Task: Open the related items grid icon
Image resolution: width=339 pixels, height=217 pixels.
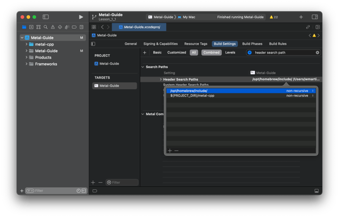Action: pos(94,27)
